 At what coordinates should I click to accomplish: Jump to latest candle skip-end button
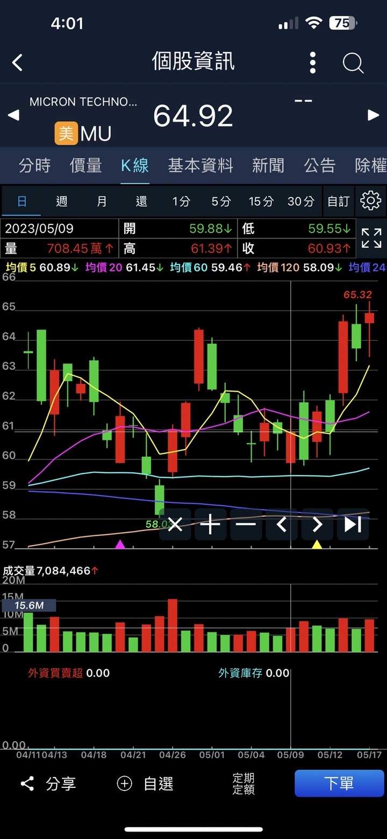click(x=353, y=524)
